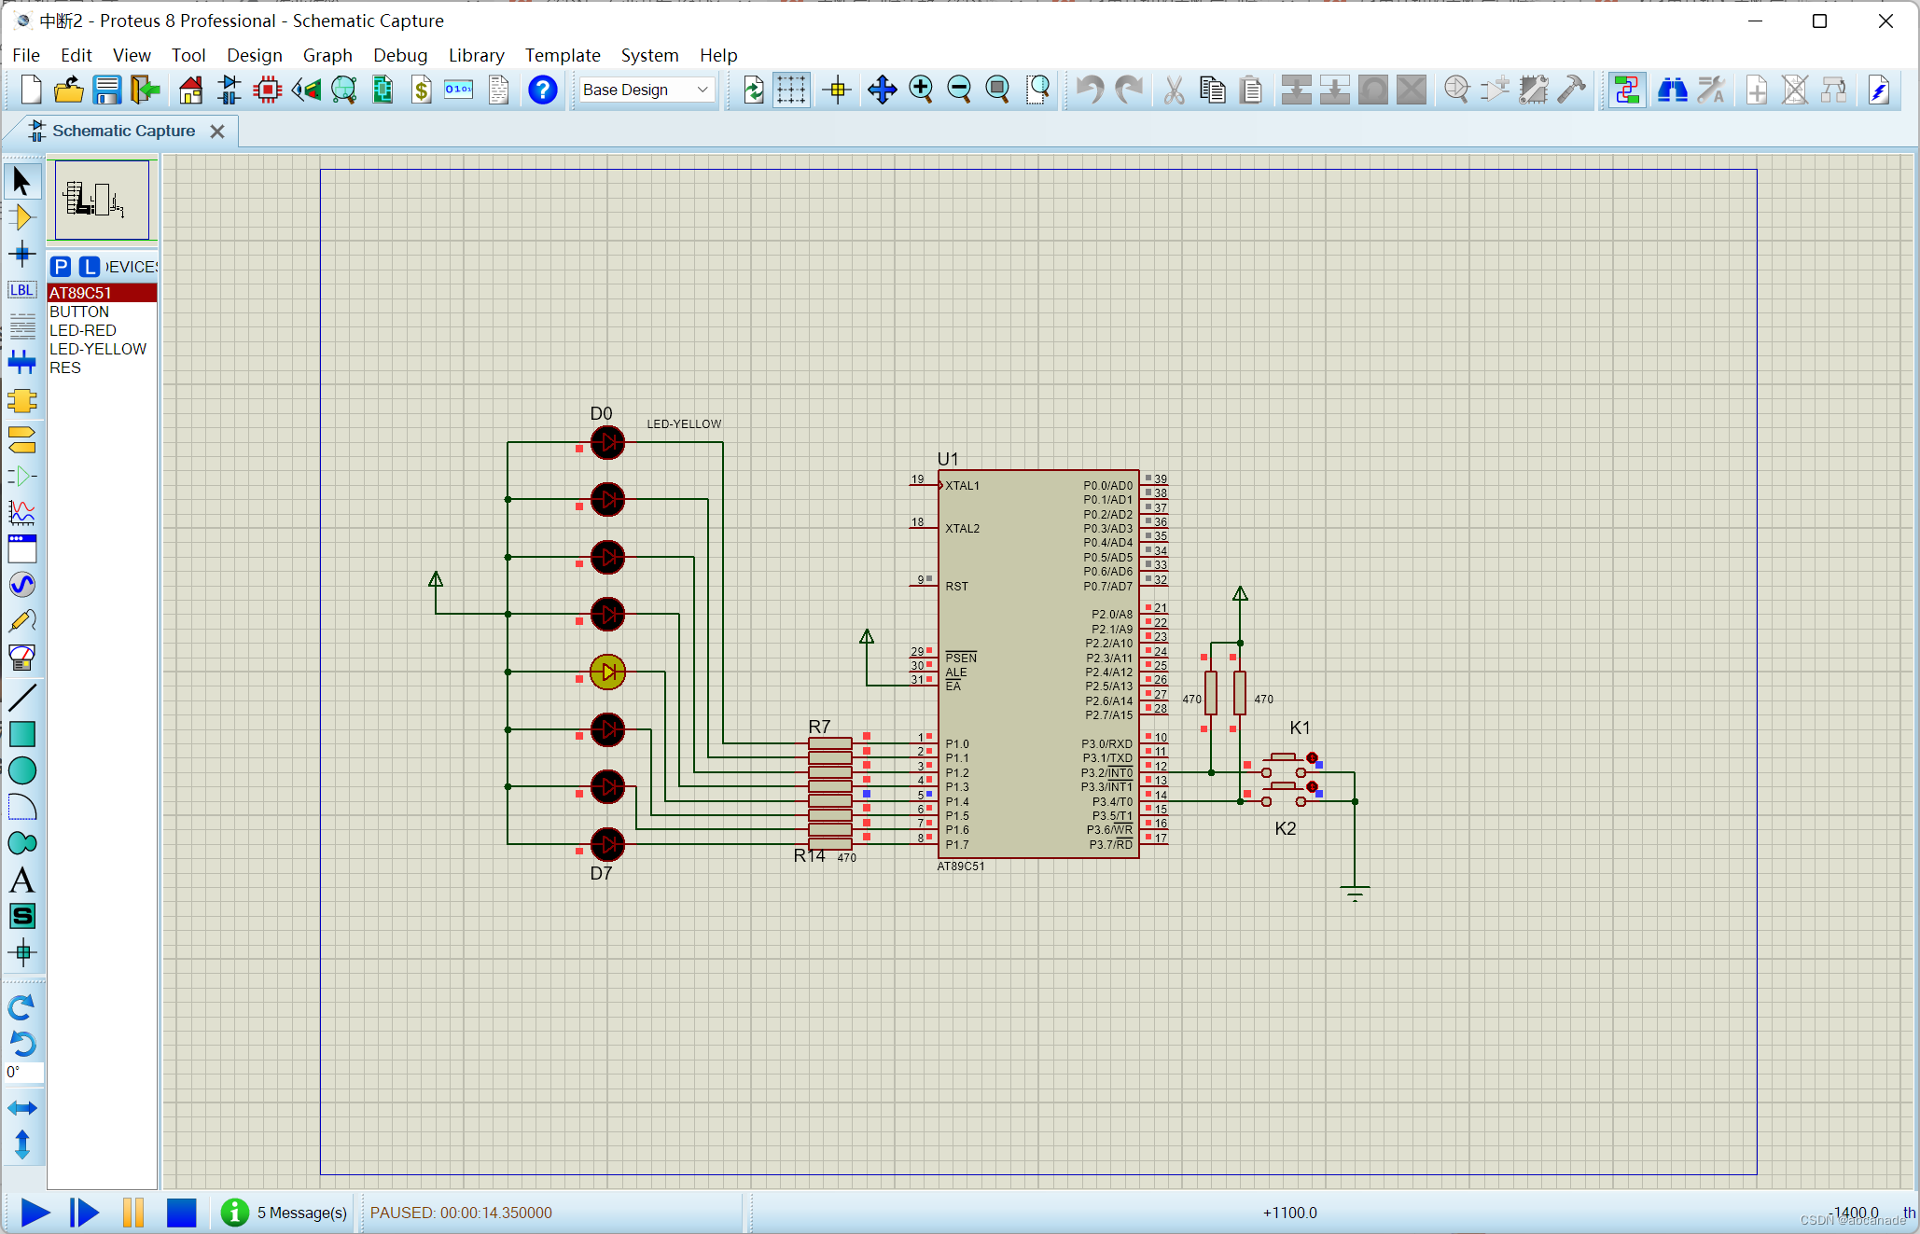Click the horizontal X-Mirror icon
1920x1234 pixels.
(x=22, y=1108)
